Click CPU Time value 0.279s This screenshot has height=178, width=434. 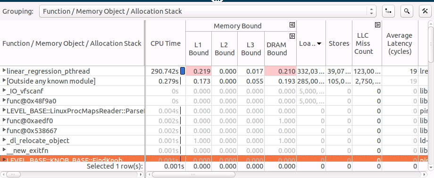pyautogui.click(x=168, y=81)
